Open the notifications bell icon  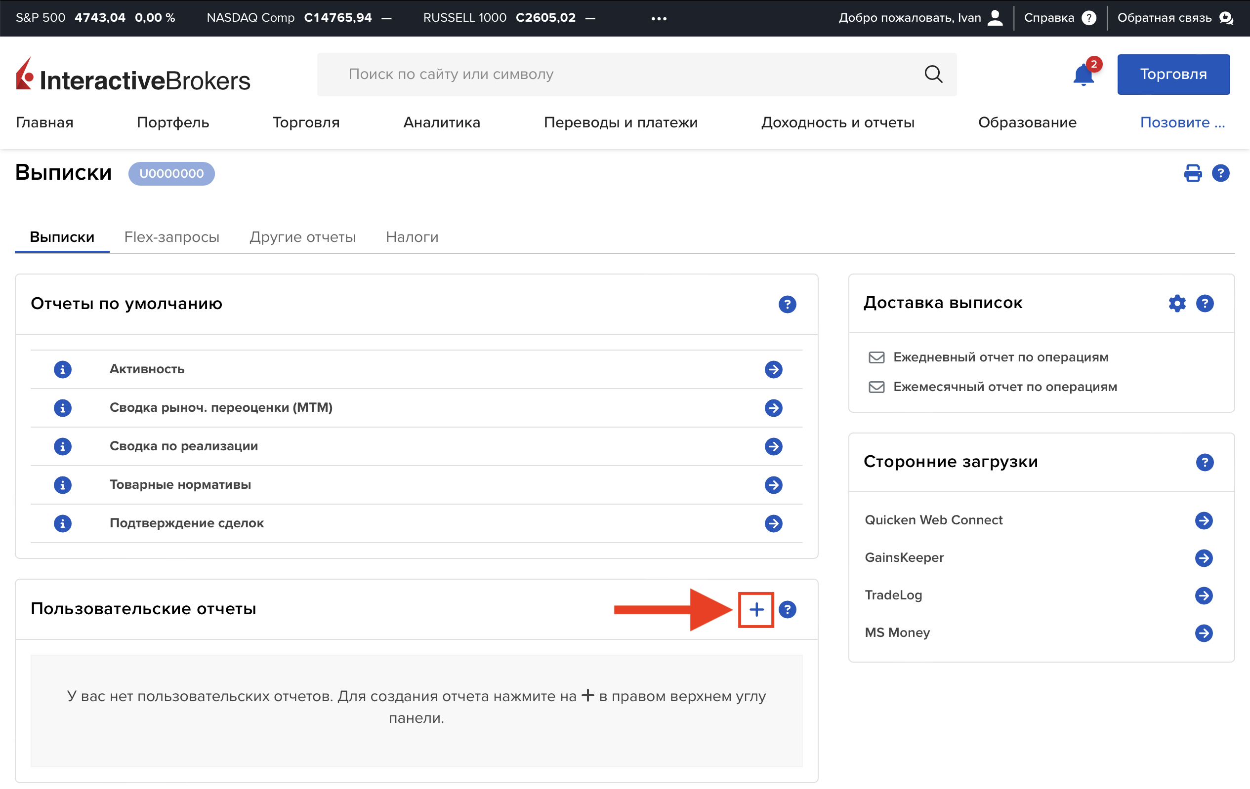pyautogui.click(x=1083, y=75)
